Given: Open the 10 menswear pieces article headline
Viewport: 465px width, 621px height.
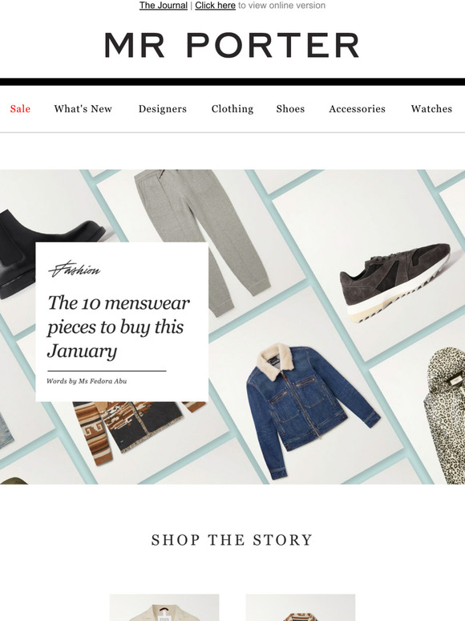Looking at the screenshot, I should 118,327.
